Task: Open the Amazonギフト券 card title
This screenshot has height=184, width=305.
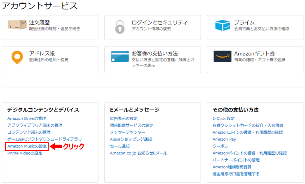Action: [254, 54]
